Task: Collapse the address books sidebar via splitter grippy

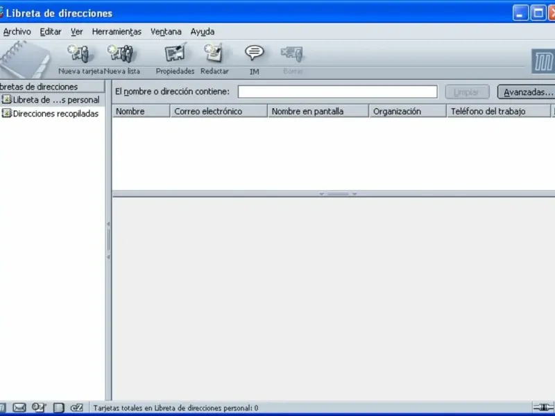Action: pyautogui.click(x=108, y=240)
